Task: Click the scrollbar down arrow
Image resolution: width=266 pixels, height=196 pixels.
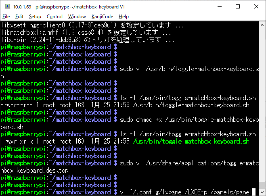Action: [262, 192]
